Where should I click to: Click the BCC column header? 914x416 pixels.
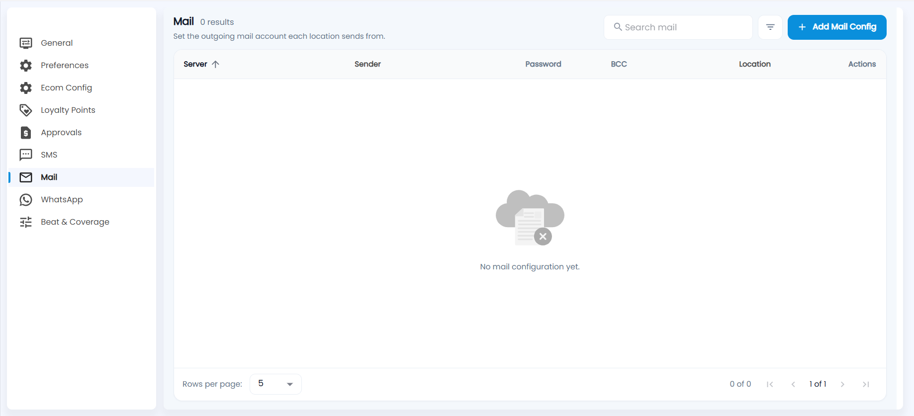(619, 64)
